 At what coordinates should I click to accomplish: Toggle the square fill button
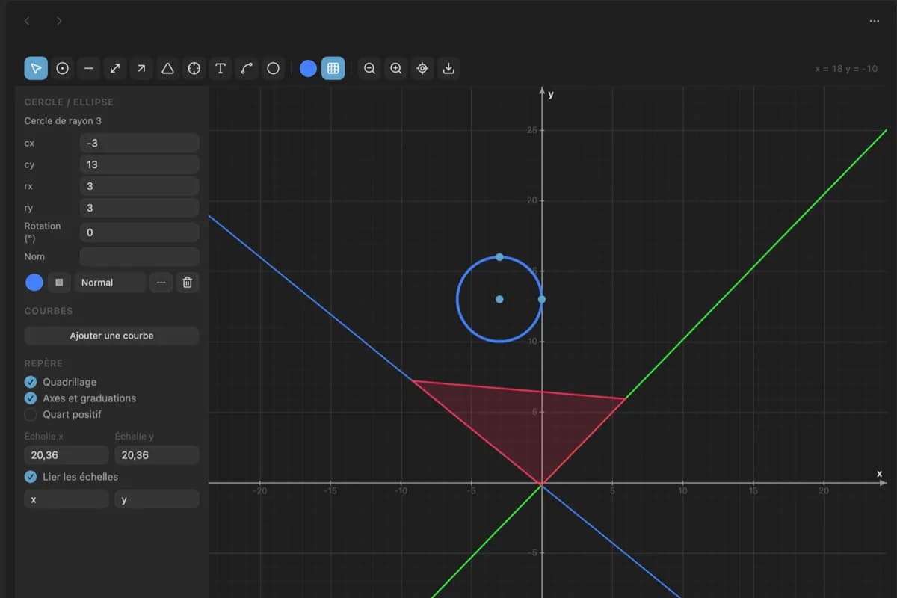click(59, 283)
